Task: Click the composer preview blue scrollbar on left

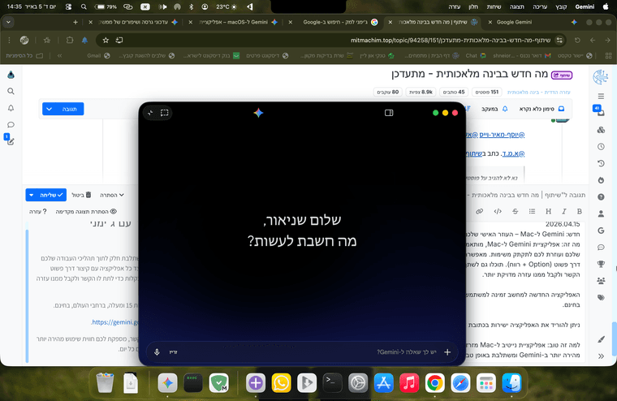Action: 27,295
